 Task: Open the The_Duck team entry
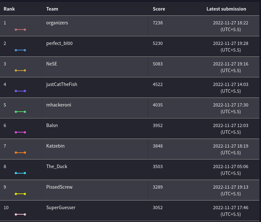(x=57, y=166)
